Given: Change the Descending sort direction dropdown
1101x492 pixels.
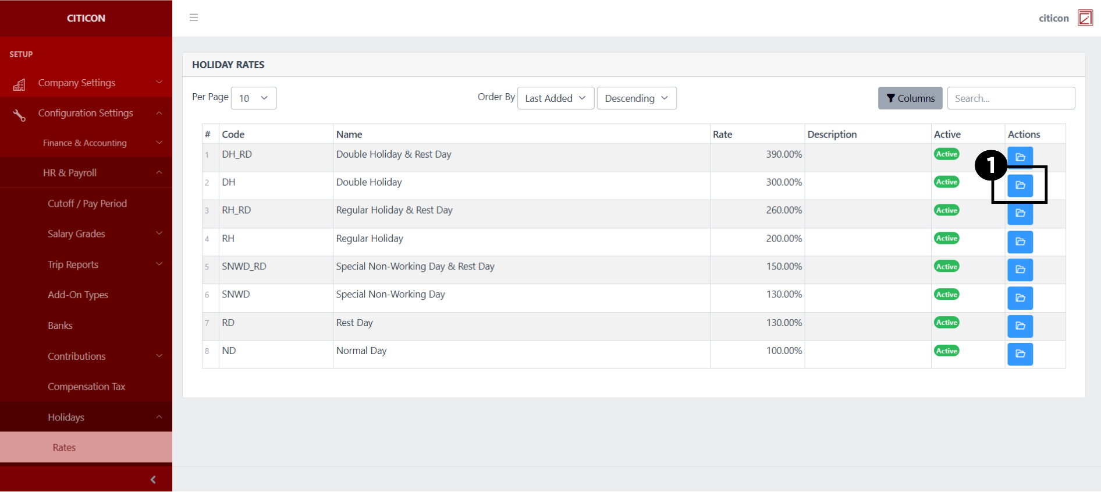Looking at the screenshot, I should click(x=636, y=98).
